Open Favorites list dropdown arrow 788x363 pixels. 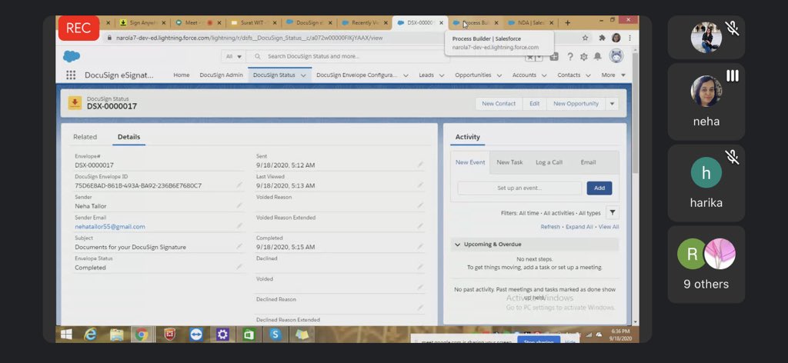[539, 57]
